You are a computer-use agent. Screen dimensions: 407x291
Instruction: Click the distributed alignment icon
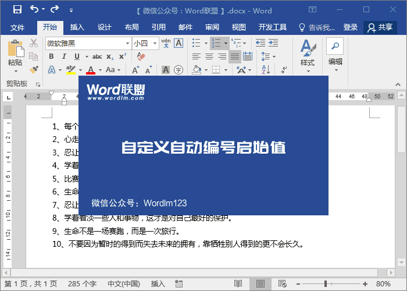(248, 56)
